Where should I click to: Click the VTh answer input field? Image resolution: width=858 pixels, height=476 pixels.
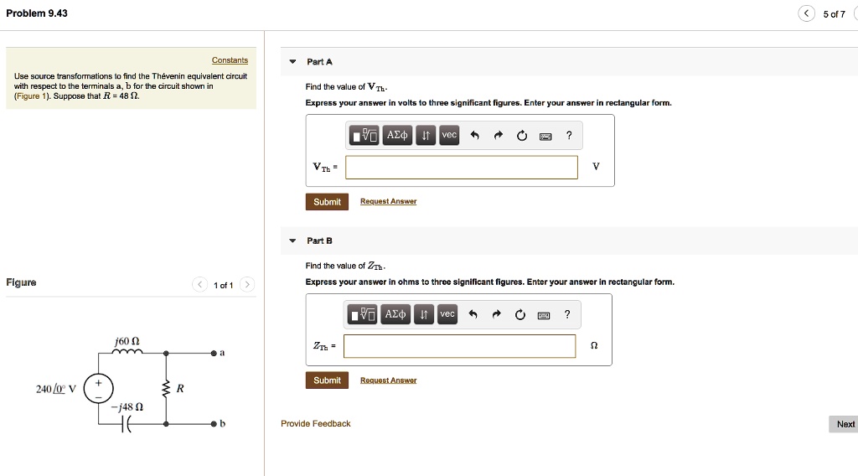click(462, 168)
